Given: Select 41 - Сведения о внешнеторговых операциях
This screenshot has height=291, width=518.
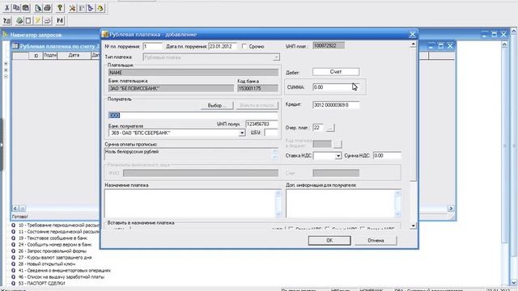Looking at the screenshot, I should click(65, 270).
